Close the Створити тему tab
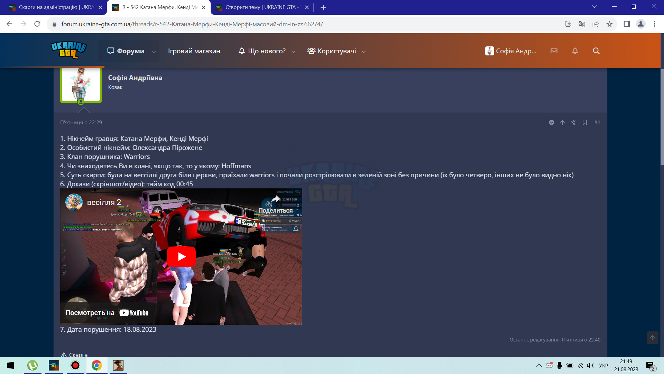 tap(307, 7)
